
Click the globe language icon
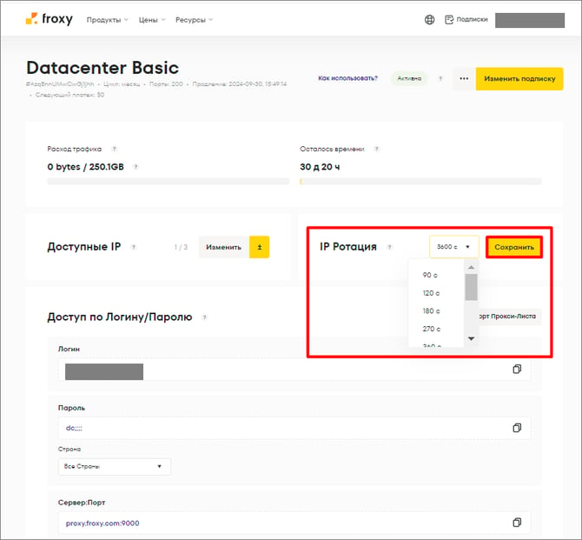click(429, 20)
